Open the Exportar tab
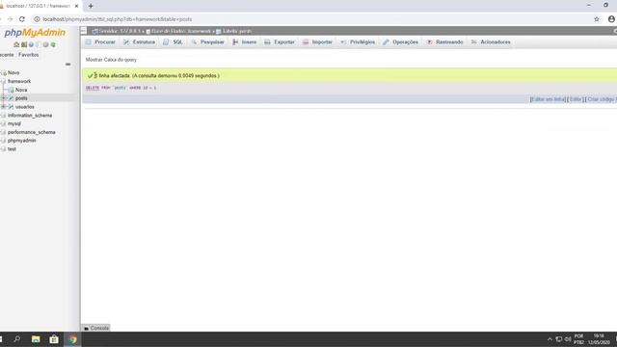 [x=280, y=42]
